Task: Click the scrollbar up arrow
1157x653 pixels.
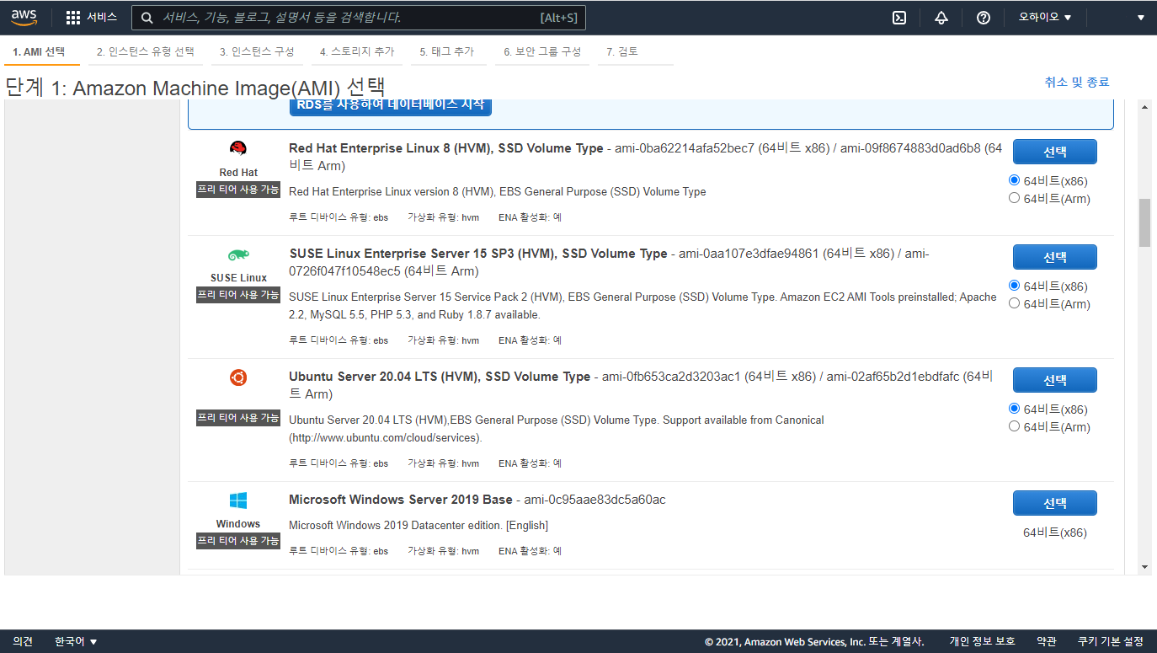Action: pos(1144,107)
